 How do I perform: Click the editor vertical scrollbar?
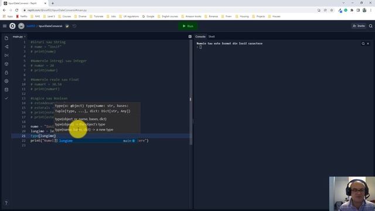tap(190, 93)
